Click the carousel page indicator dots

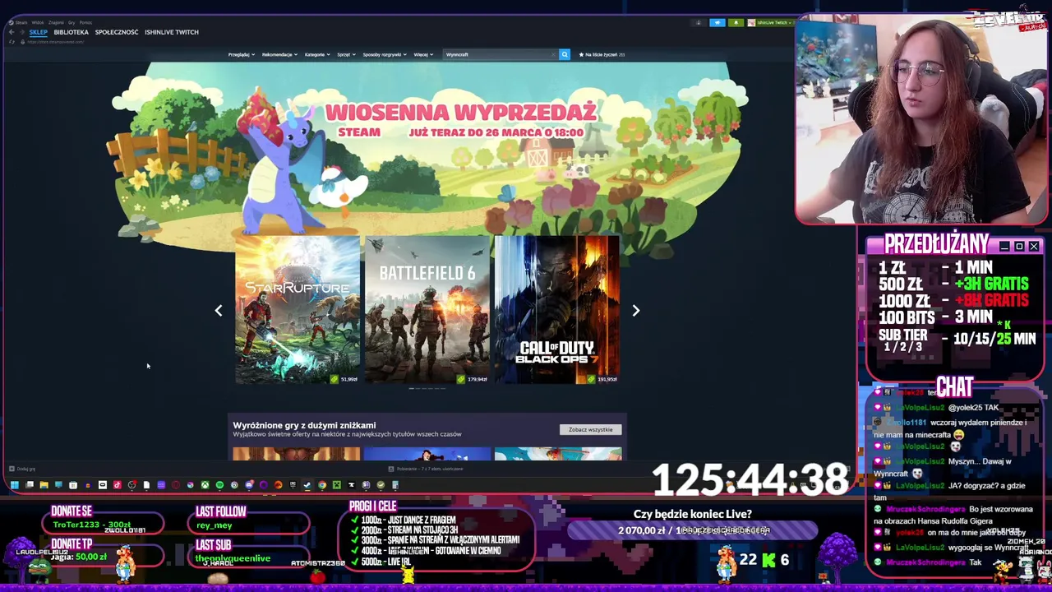(x=427, y=388)
